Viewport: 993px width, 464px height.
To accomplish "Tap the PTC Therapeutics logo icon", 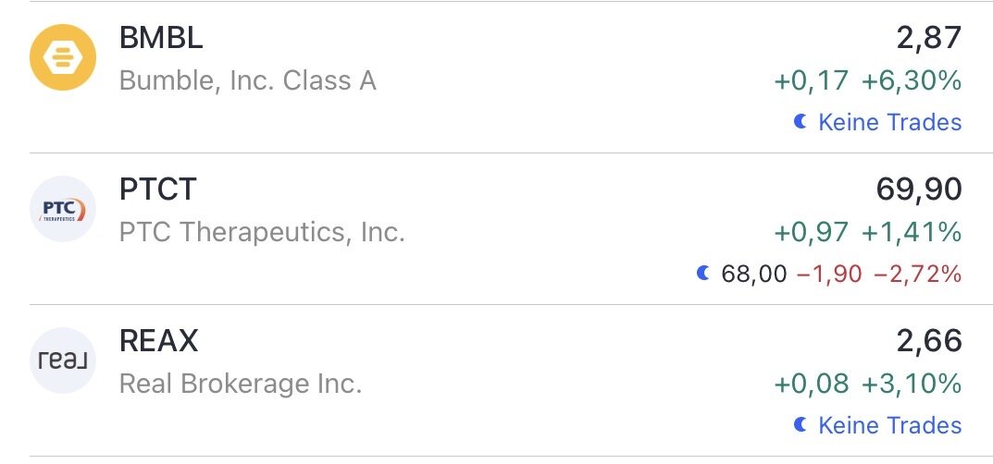I will point(63,209).
